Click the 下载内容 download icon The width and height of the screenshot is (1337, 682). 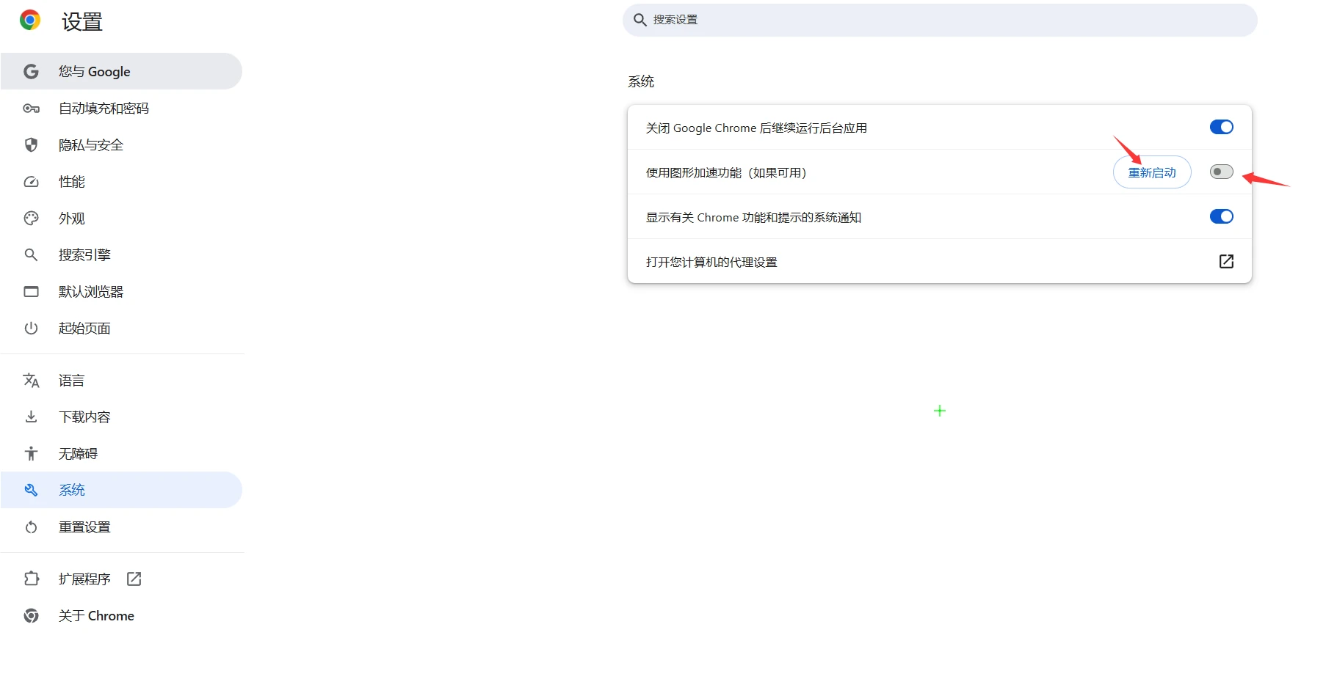(x=31, y=416)
